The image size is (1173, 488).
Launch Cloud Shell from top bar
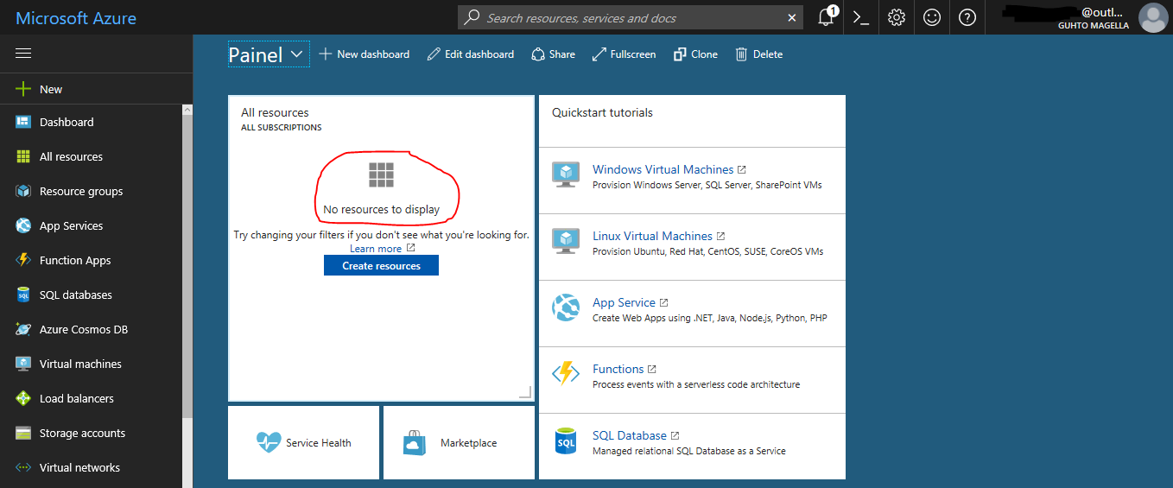coord(860,17)
